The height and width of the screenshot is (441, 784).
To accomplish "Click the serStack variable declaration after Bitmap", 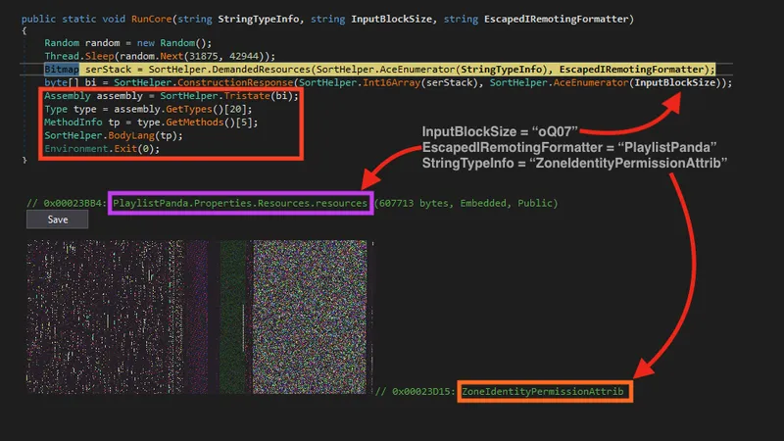I will (108, 70).
